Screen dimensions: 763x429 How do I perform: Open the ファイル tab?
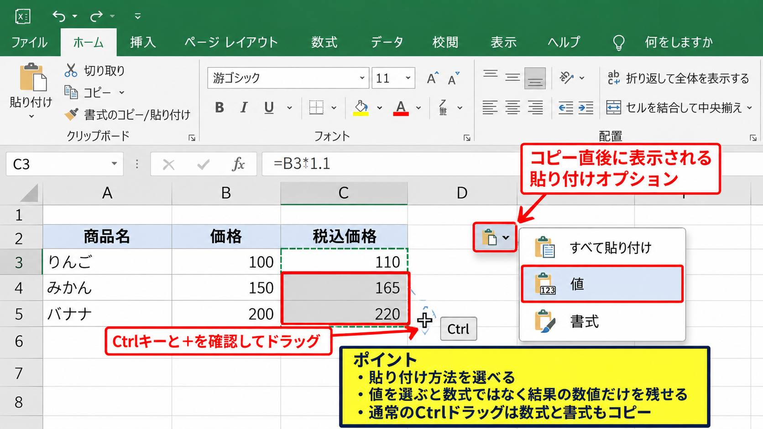[29, 42]
